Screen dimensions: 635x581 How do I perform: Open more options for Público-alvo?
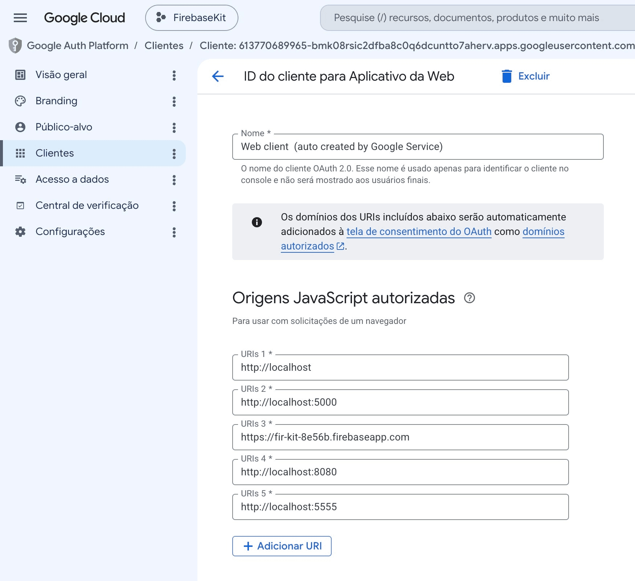click(174, 127)
